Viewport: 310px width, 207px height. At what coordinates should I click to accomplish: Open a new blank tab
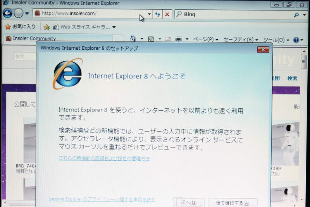118,38
